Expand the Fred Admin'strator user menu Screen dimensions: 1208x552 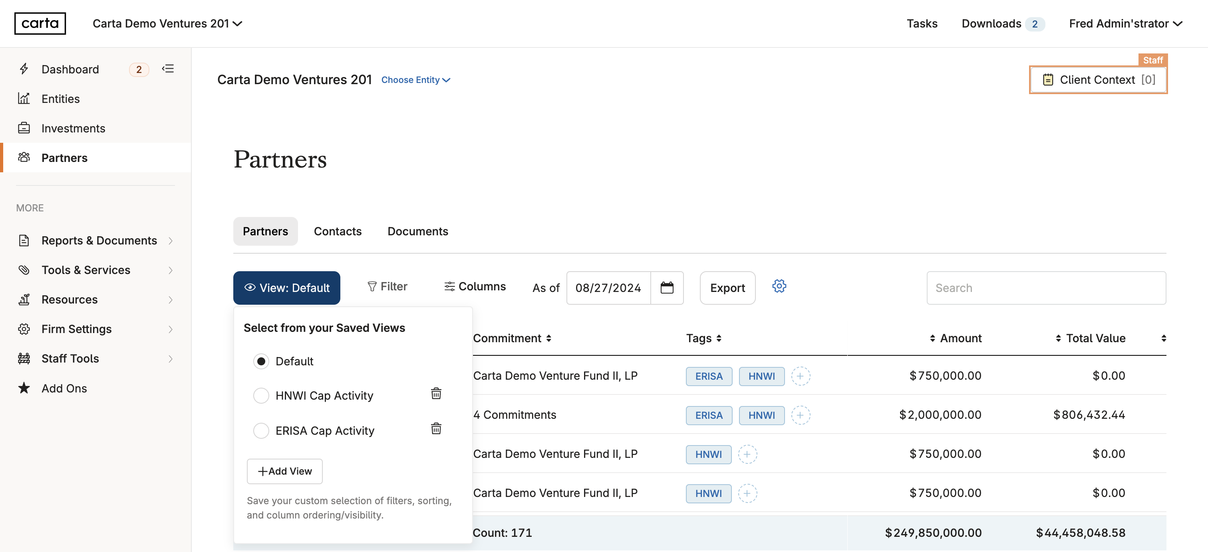click(x=1126, y=23)
